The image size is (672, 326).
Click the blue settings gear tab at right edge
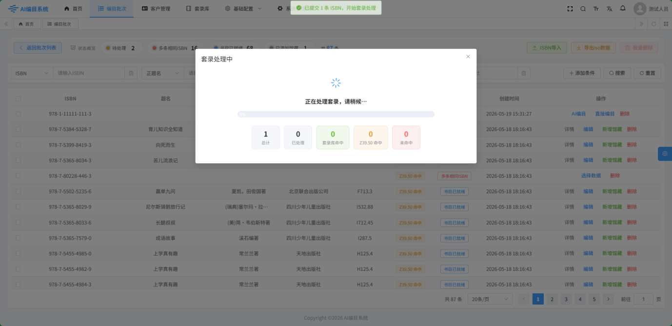(x=665, y=153)
